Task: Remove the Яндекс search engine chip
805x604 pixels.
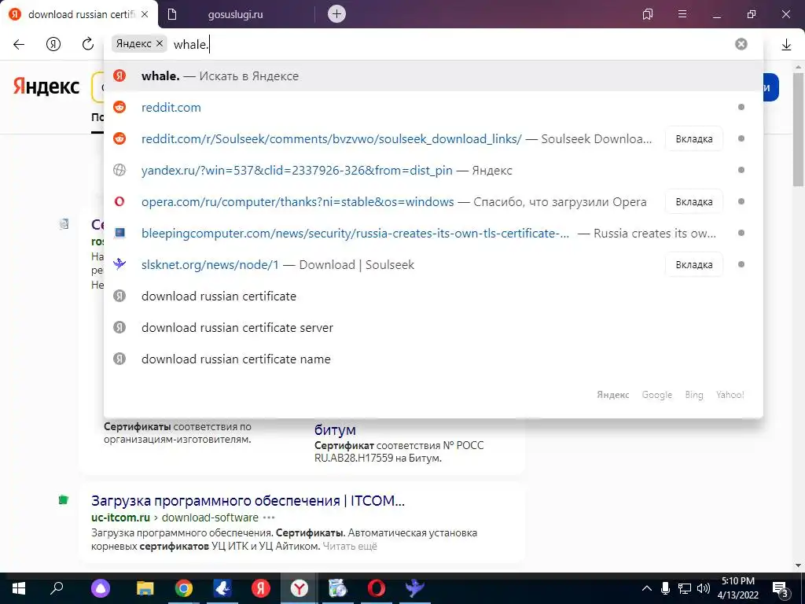Action: 159,44
